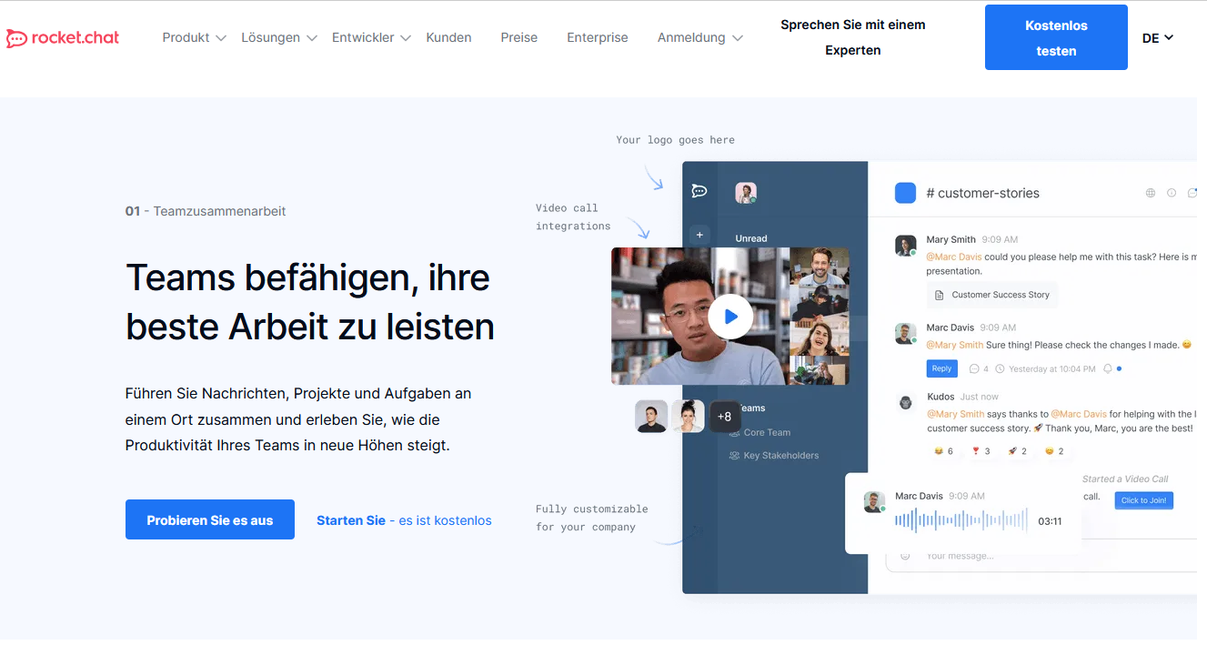Image resolution: width=1207 pixels, height=655 pixels.
Task: Click the emoji icon in the message box
Action: coord(905,556)
